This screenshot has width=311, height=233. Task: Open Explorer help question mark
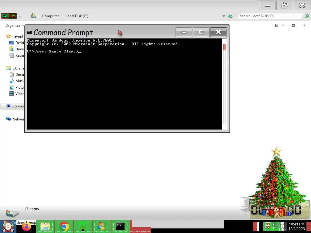[x=304, y=25]
